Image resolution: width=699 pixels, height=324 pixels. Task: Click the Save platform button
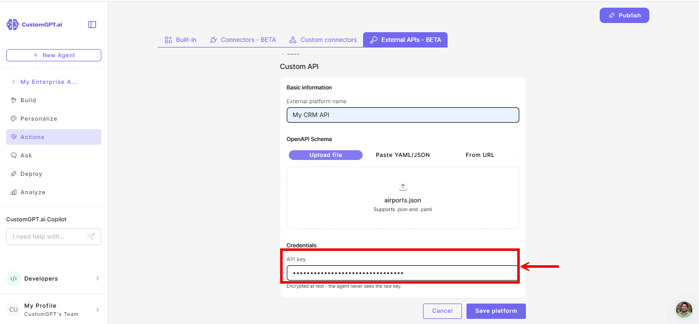496,311
